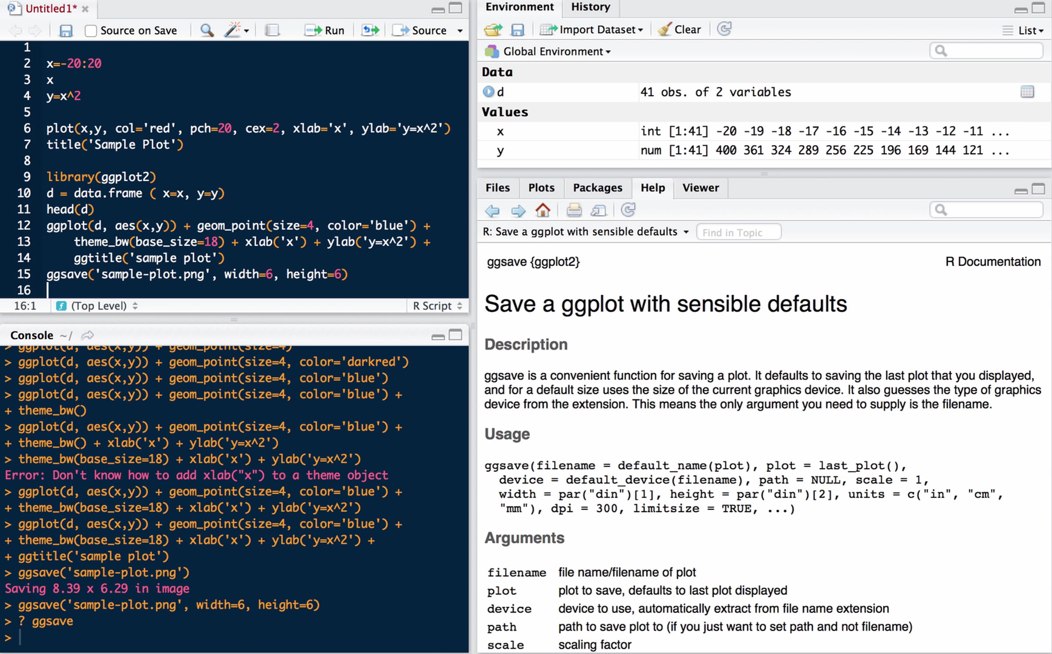The image size is (1052, 654).
Task: View data frame d in grid viewer
Action: click(x=1027, y=92)
